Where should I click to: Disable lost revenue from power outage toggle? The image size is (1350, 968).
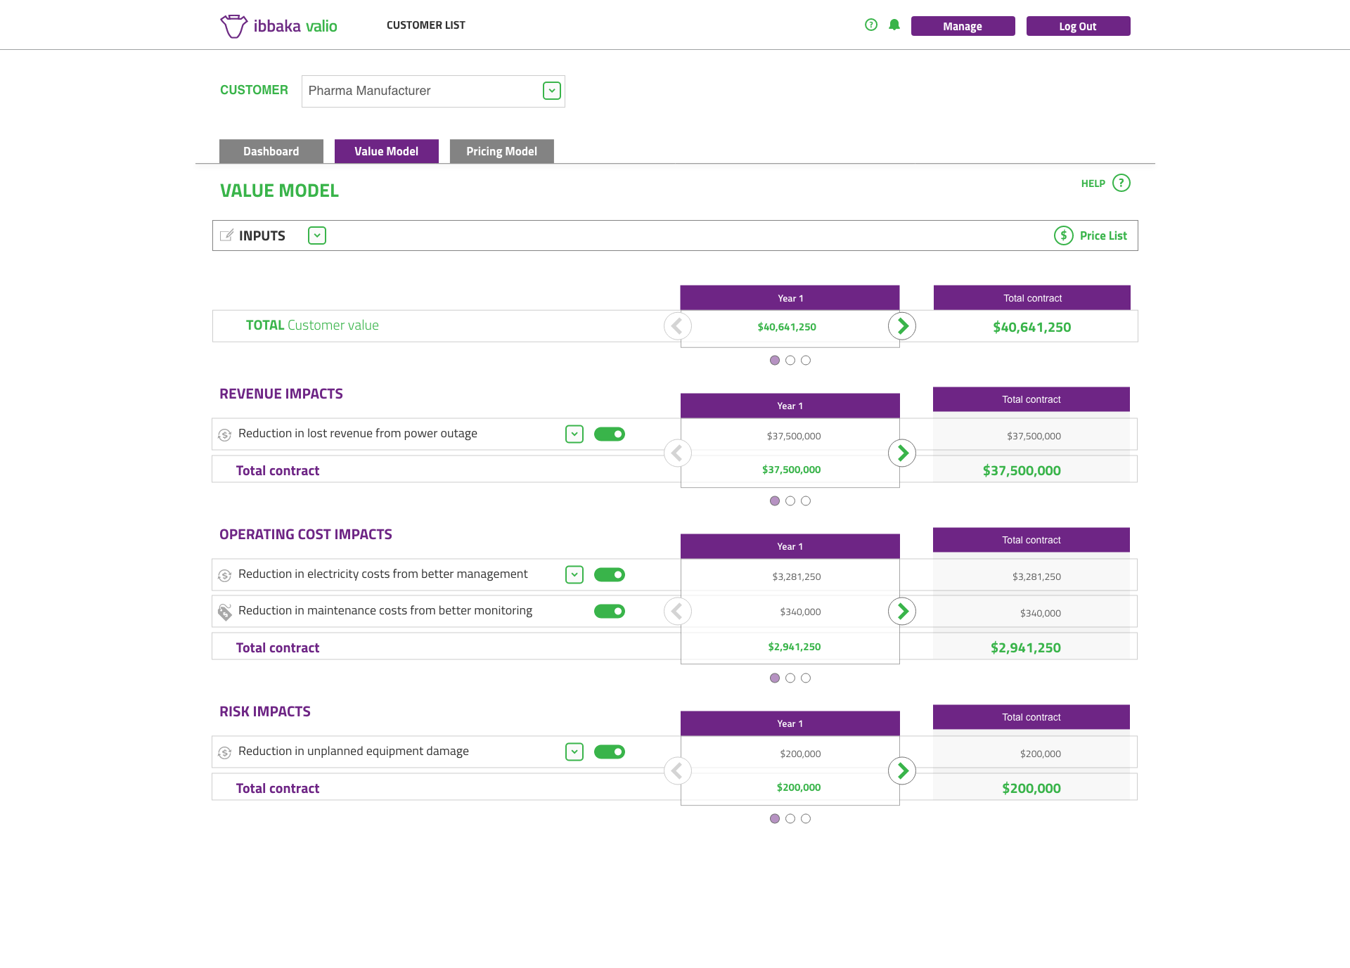(x=609, y=434)
